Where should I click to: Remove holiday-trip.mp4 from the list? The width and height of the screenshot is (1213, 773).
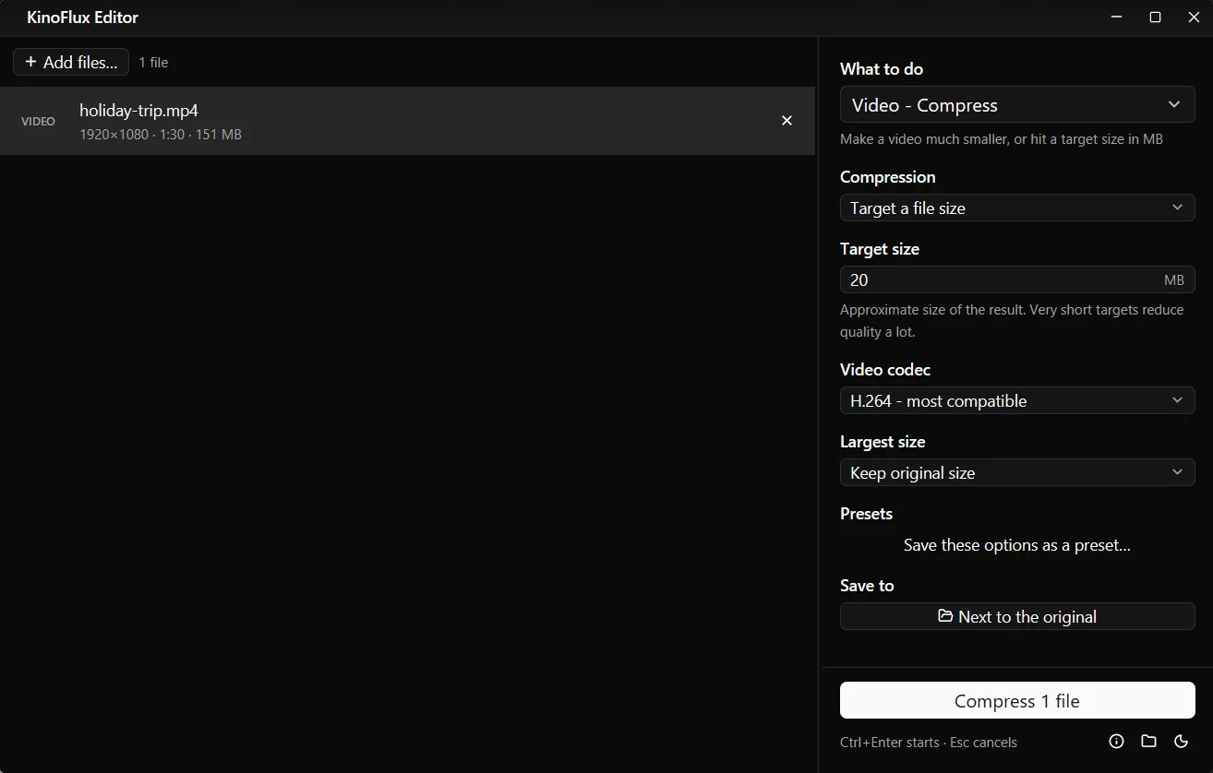[787, 121]
